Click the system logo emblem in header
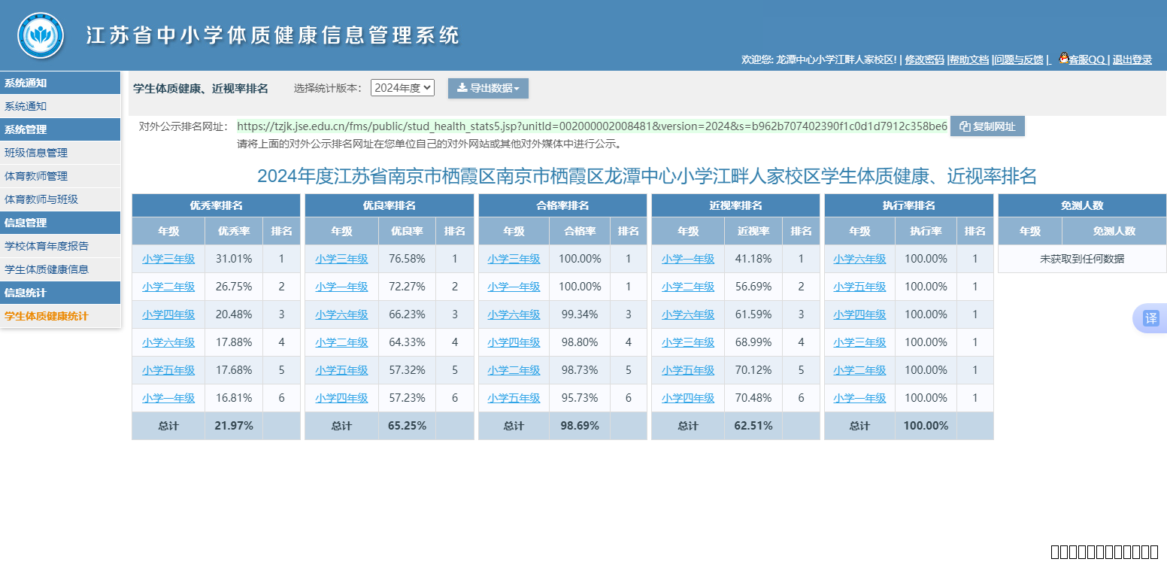 point(41,35)
